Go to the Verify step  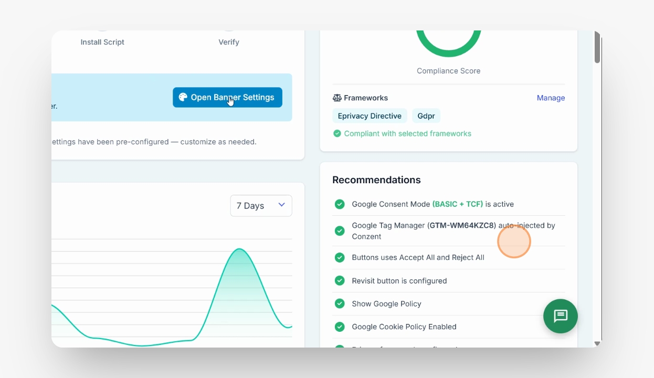click(x=229, y=42)
